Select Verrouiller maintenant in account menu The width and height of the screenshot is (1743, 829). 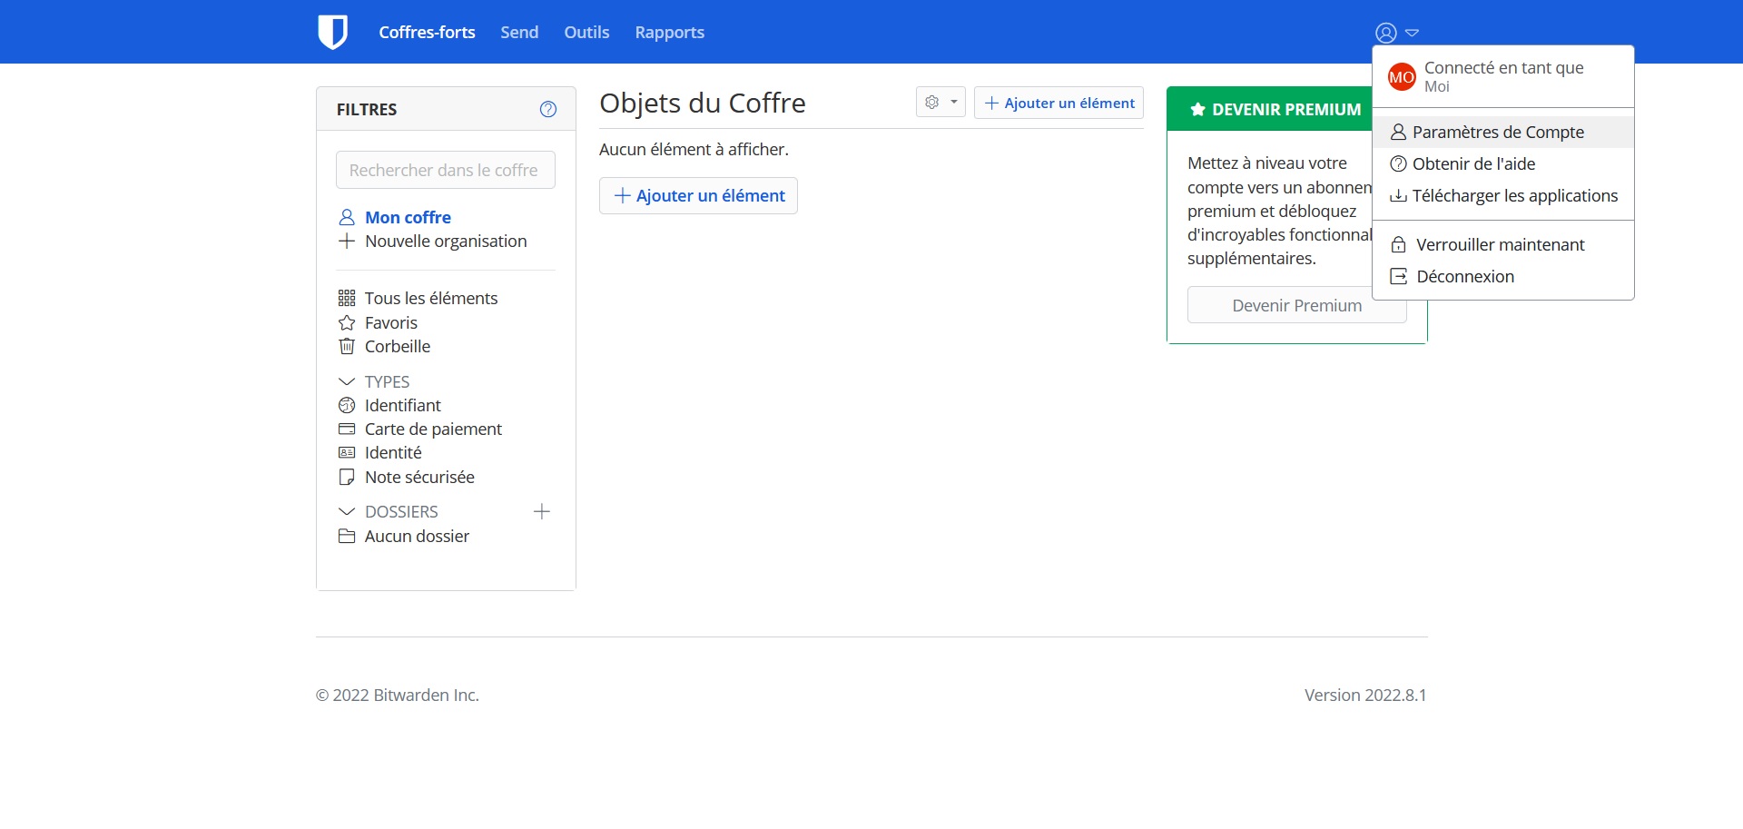click(1500, 245)
